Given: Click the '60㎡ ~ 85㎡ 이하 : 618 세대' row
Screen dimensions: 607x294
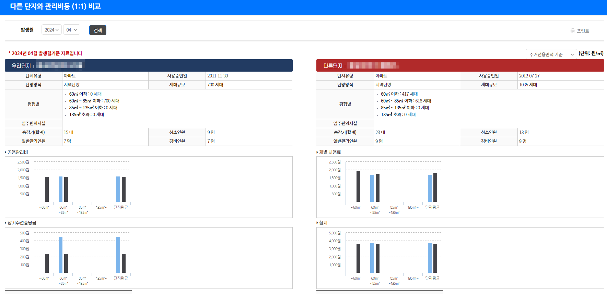Looking at the screenshot, I should (406, 101).
